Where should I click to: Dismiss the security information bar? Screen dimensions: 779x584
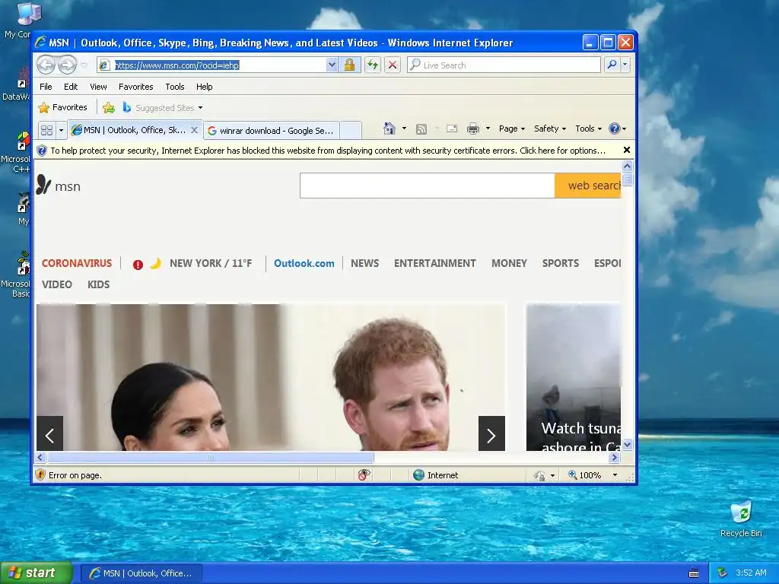(x=627, y=150)
